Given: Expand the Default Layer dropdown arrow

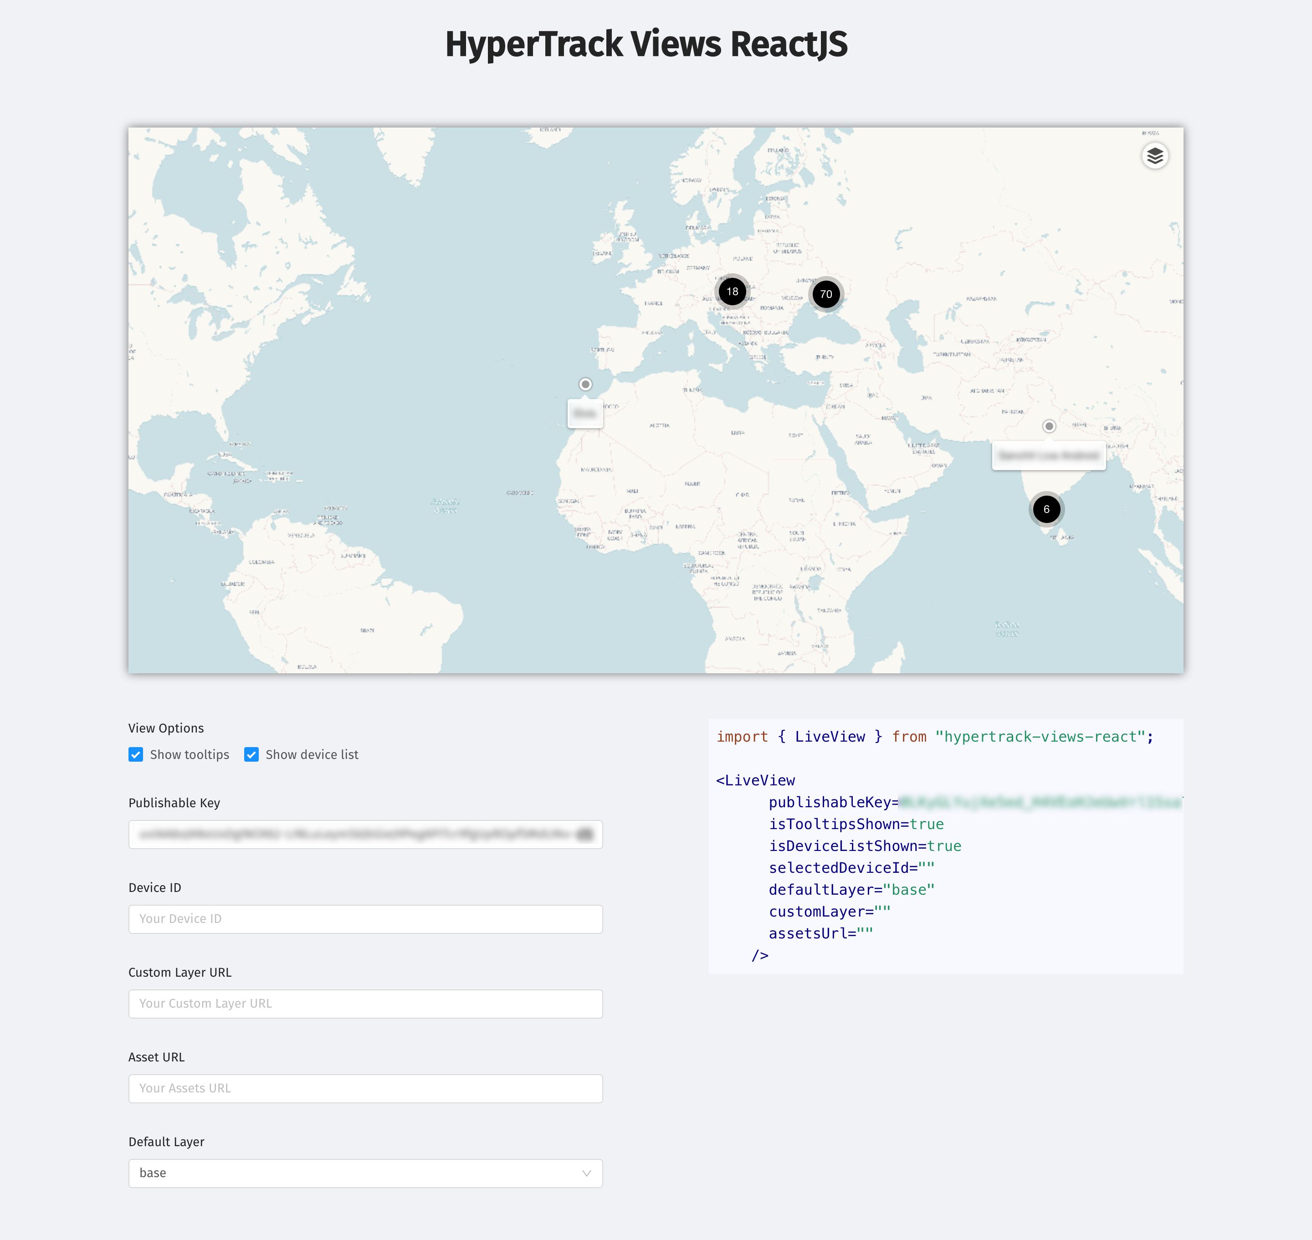Looking at the screenshot, I should point(586,1173).
